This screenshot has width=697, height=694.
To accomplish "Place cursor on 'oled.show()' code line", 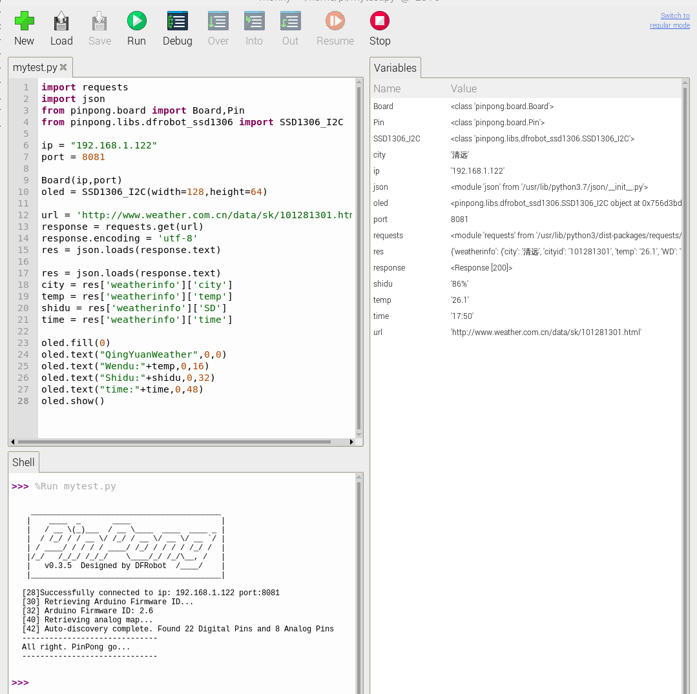I will pos(73,401).
